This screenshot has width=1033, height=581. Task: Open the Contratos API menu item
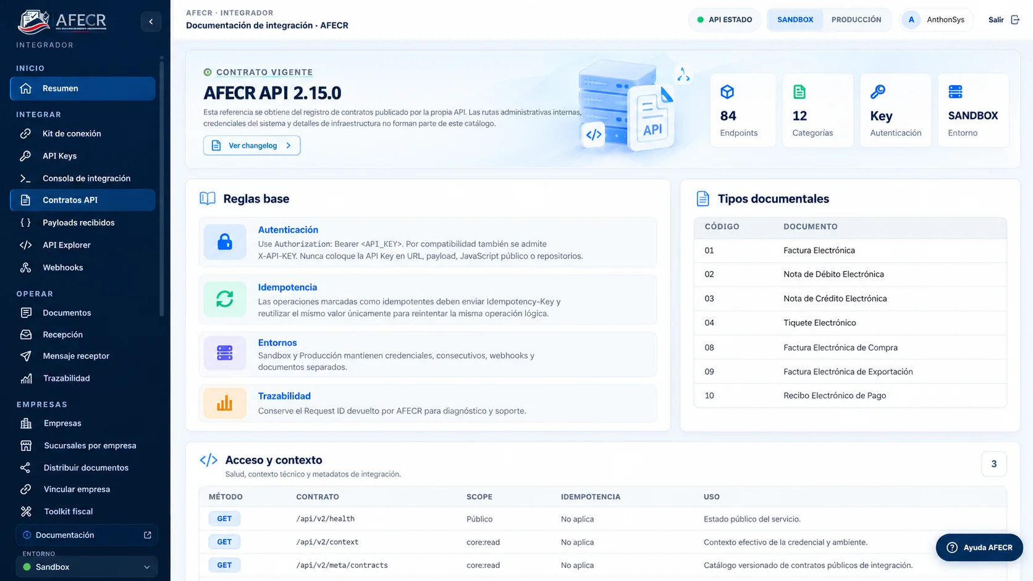coord(83,200)
